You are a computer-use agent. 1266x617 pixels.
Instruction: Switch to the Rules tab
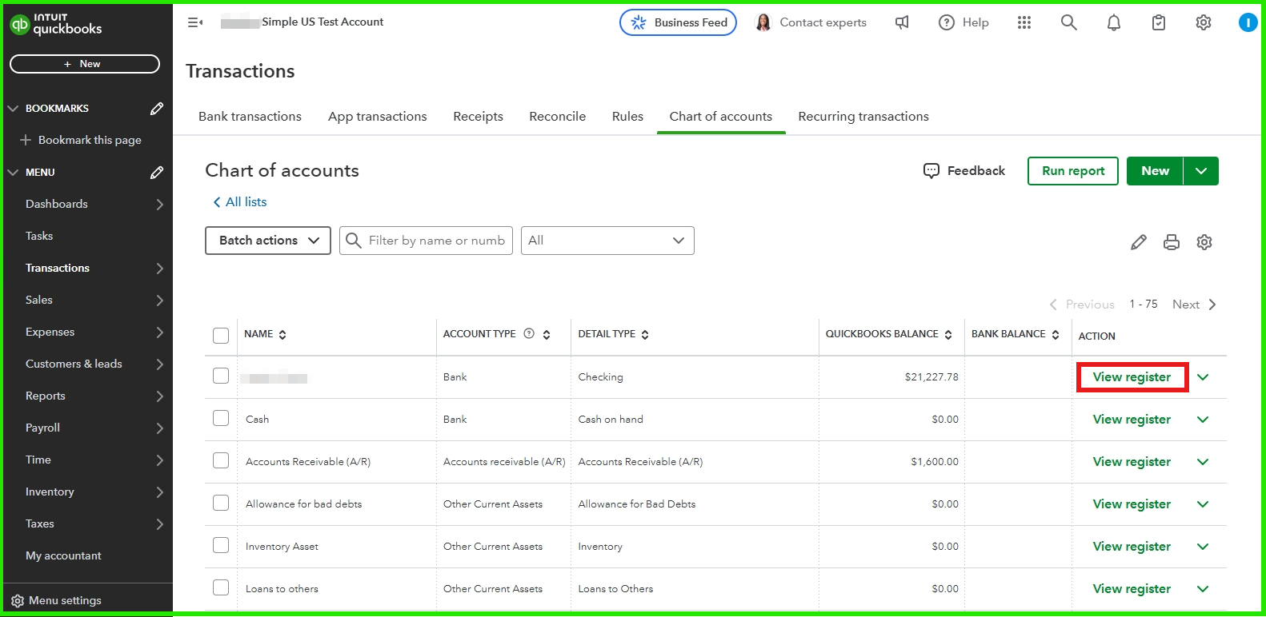[627, 117]
